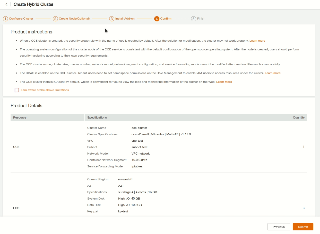Click the Data Disk label
Viewport: 320px width, 234px height.
point(94,205)
